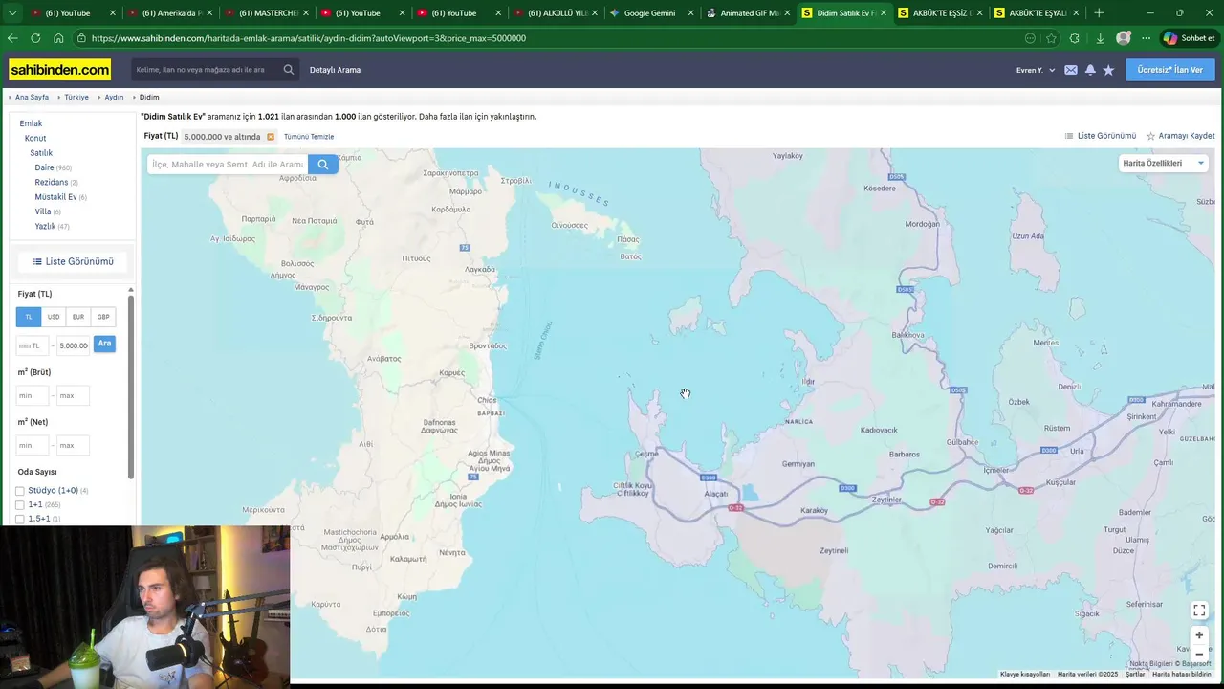Check Stüdyo (1+0) room option

click(20, 491)
